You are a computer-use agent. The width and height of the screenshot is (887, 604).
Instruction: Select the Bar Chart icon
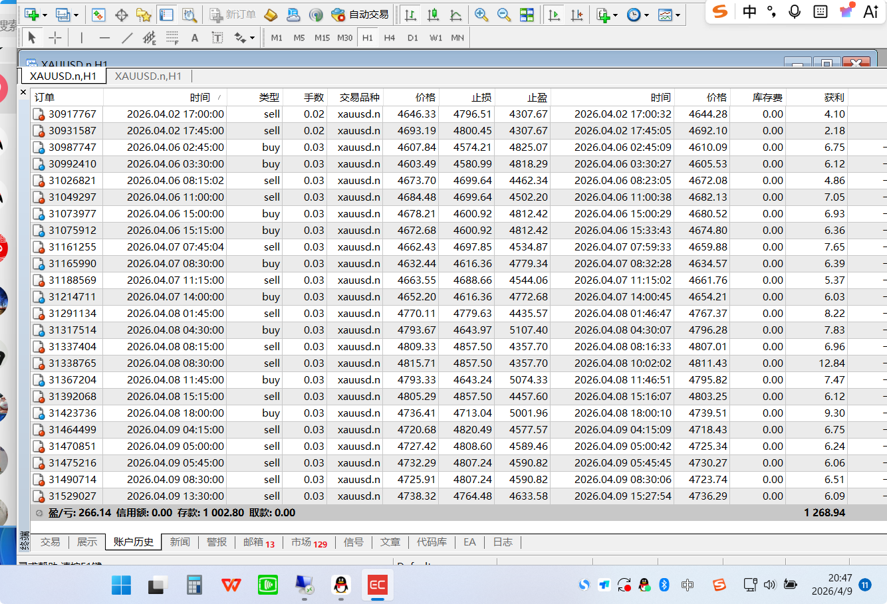(411, 14)
